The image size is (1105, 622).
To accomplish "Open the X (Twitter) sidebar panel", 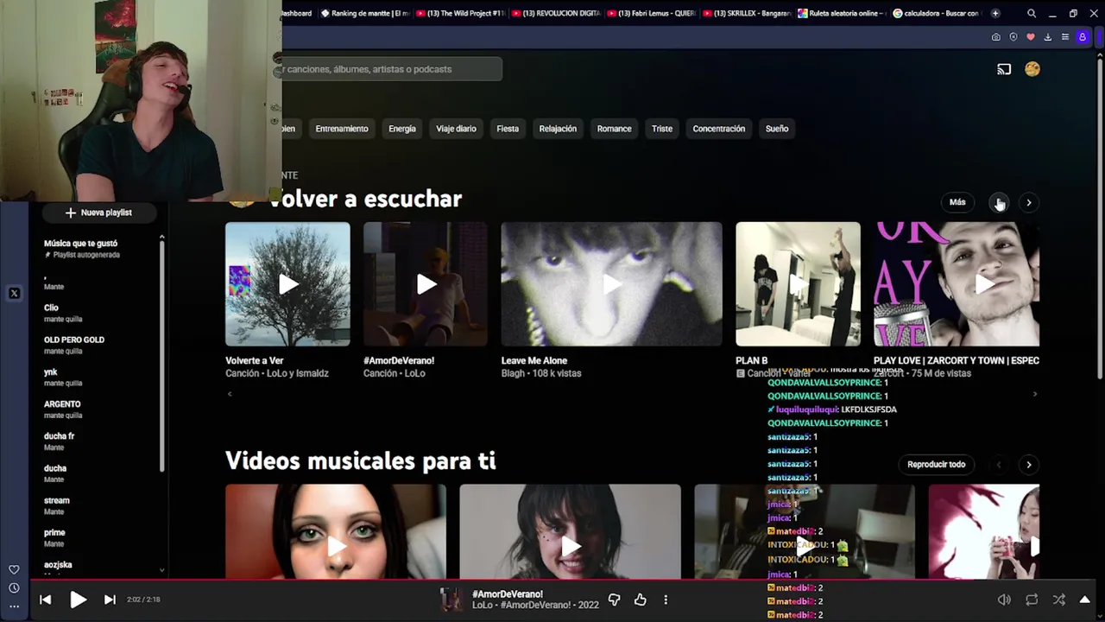I will pyautogui.click(x=14, y=294).
